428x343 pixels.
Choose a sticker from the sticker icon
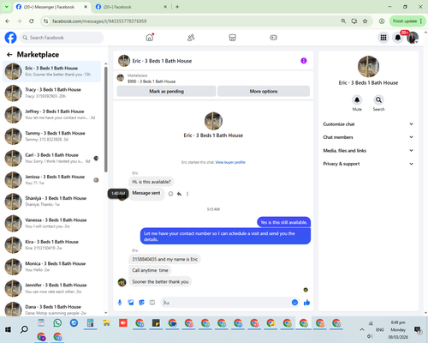pyautogui.click(x=141, y=303)
